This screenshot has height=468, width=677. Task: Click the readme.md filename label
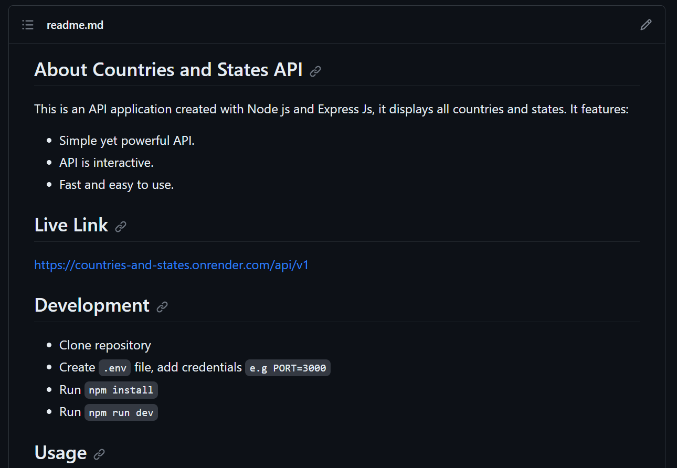75,25
